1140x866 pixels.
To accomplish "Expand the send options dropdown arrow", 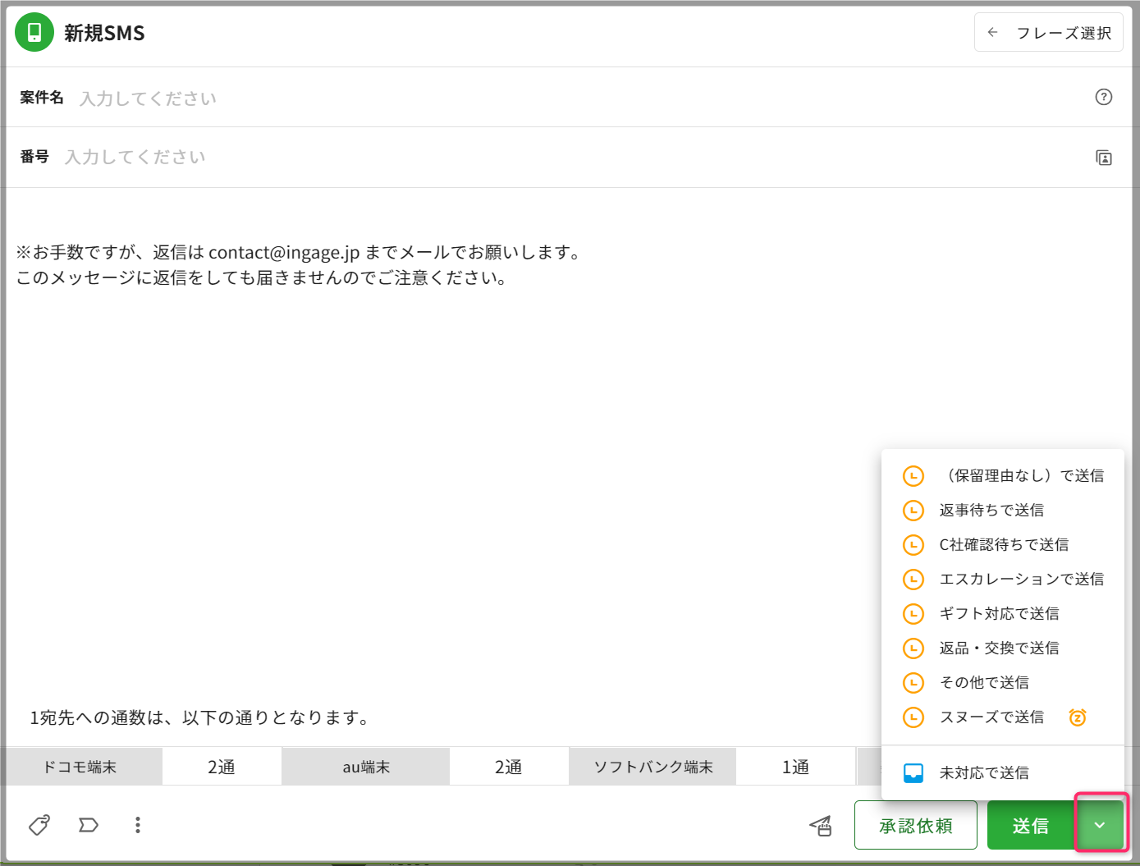I will tap(1100, 825).
